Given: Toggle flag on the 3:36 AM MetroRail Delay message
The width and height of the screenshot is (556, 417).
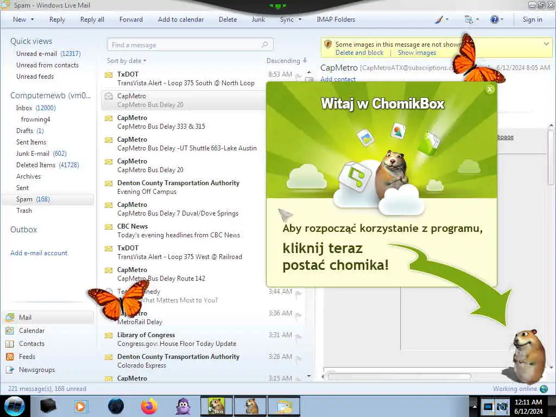Looking at the screenshot, I should [x=298, y=314].
